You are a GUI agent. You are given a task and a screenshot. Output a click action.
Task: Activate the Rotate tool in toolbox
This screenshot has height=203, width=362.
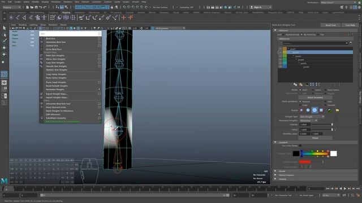pos(4,54)
